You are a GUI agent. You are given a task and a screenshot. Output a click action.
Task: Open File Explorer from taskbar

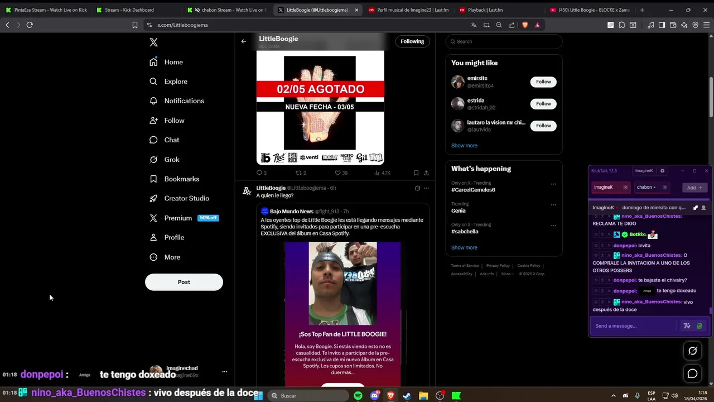tap(423, 396)
